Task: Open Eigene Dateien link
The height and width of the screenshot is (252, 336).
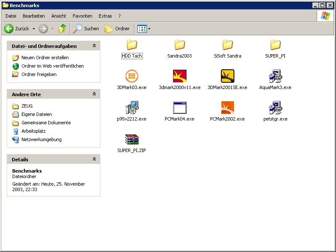Action: pyautogui.click(x=37, y=114)
